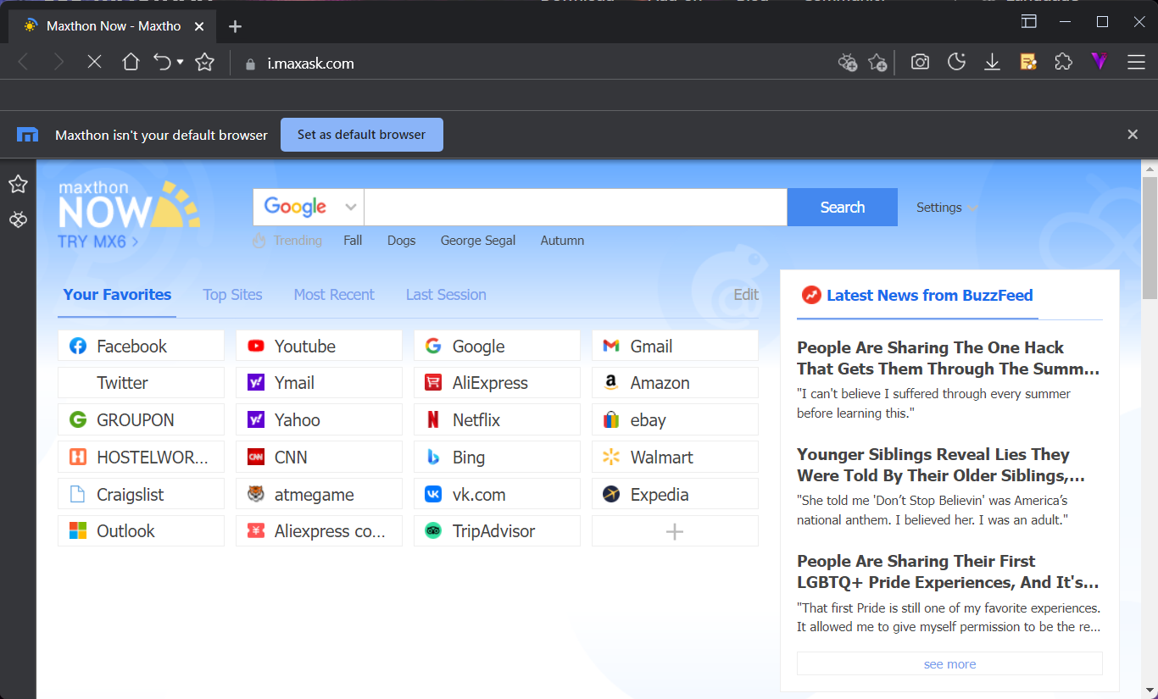Click Set as default browser button

point(362,135)
